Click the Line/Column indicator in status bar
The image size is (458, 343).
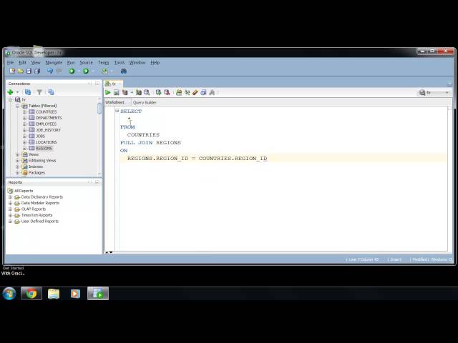[x=364, y=259]
